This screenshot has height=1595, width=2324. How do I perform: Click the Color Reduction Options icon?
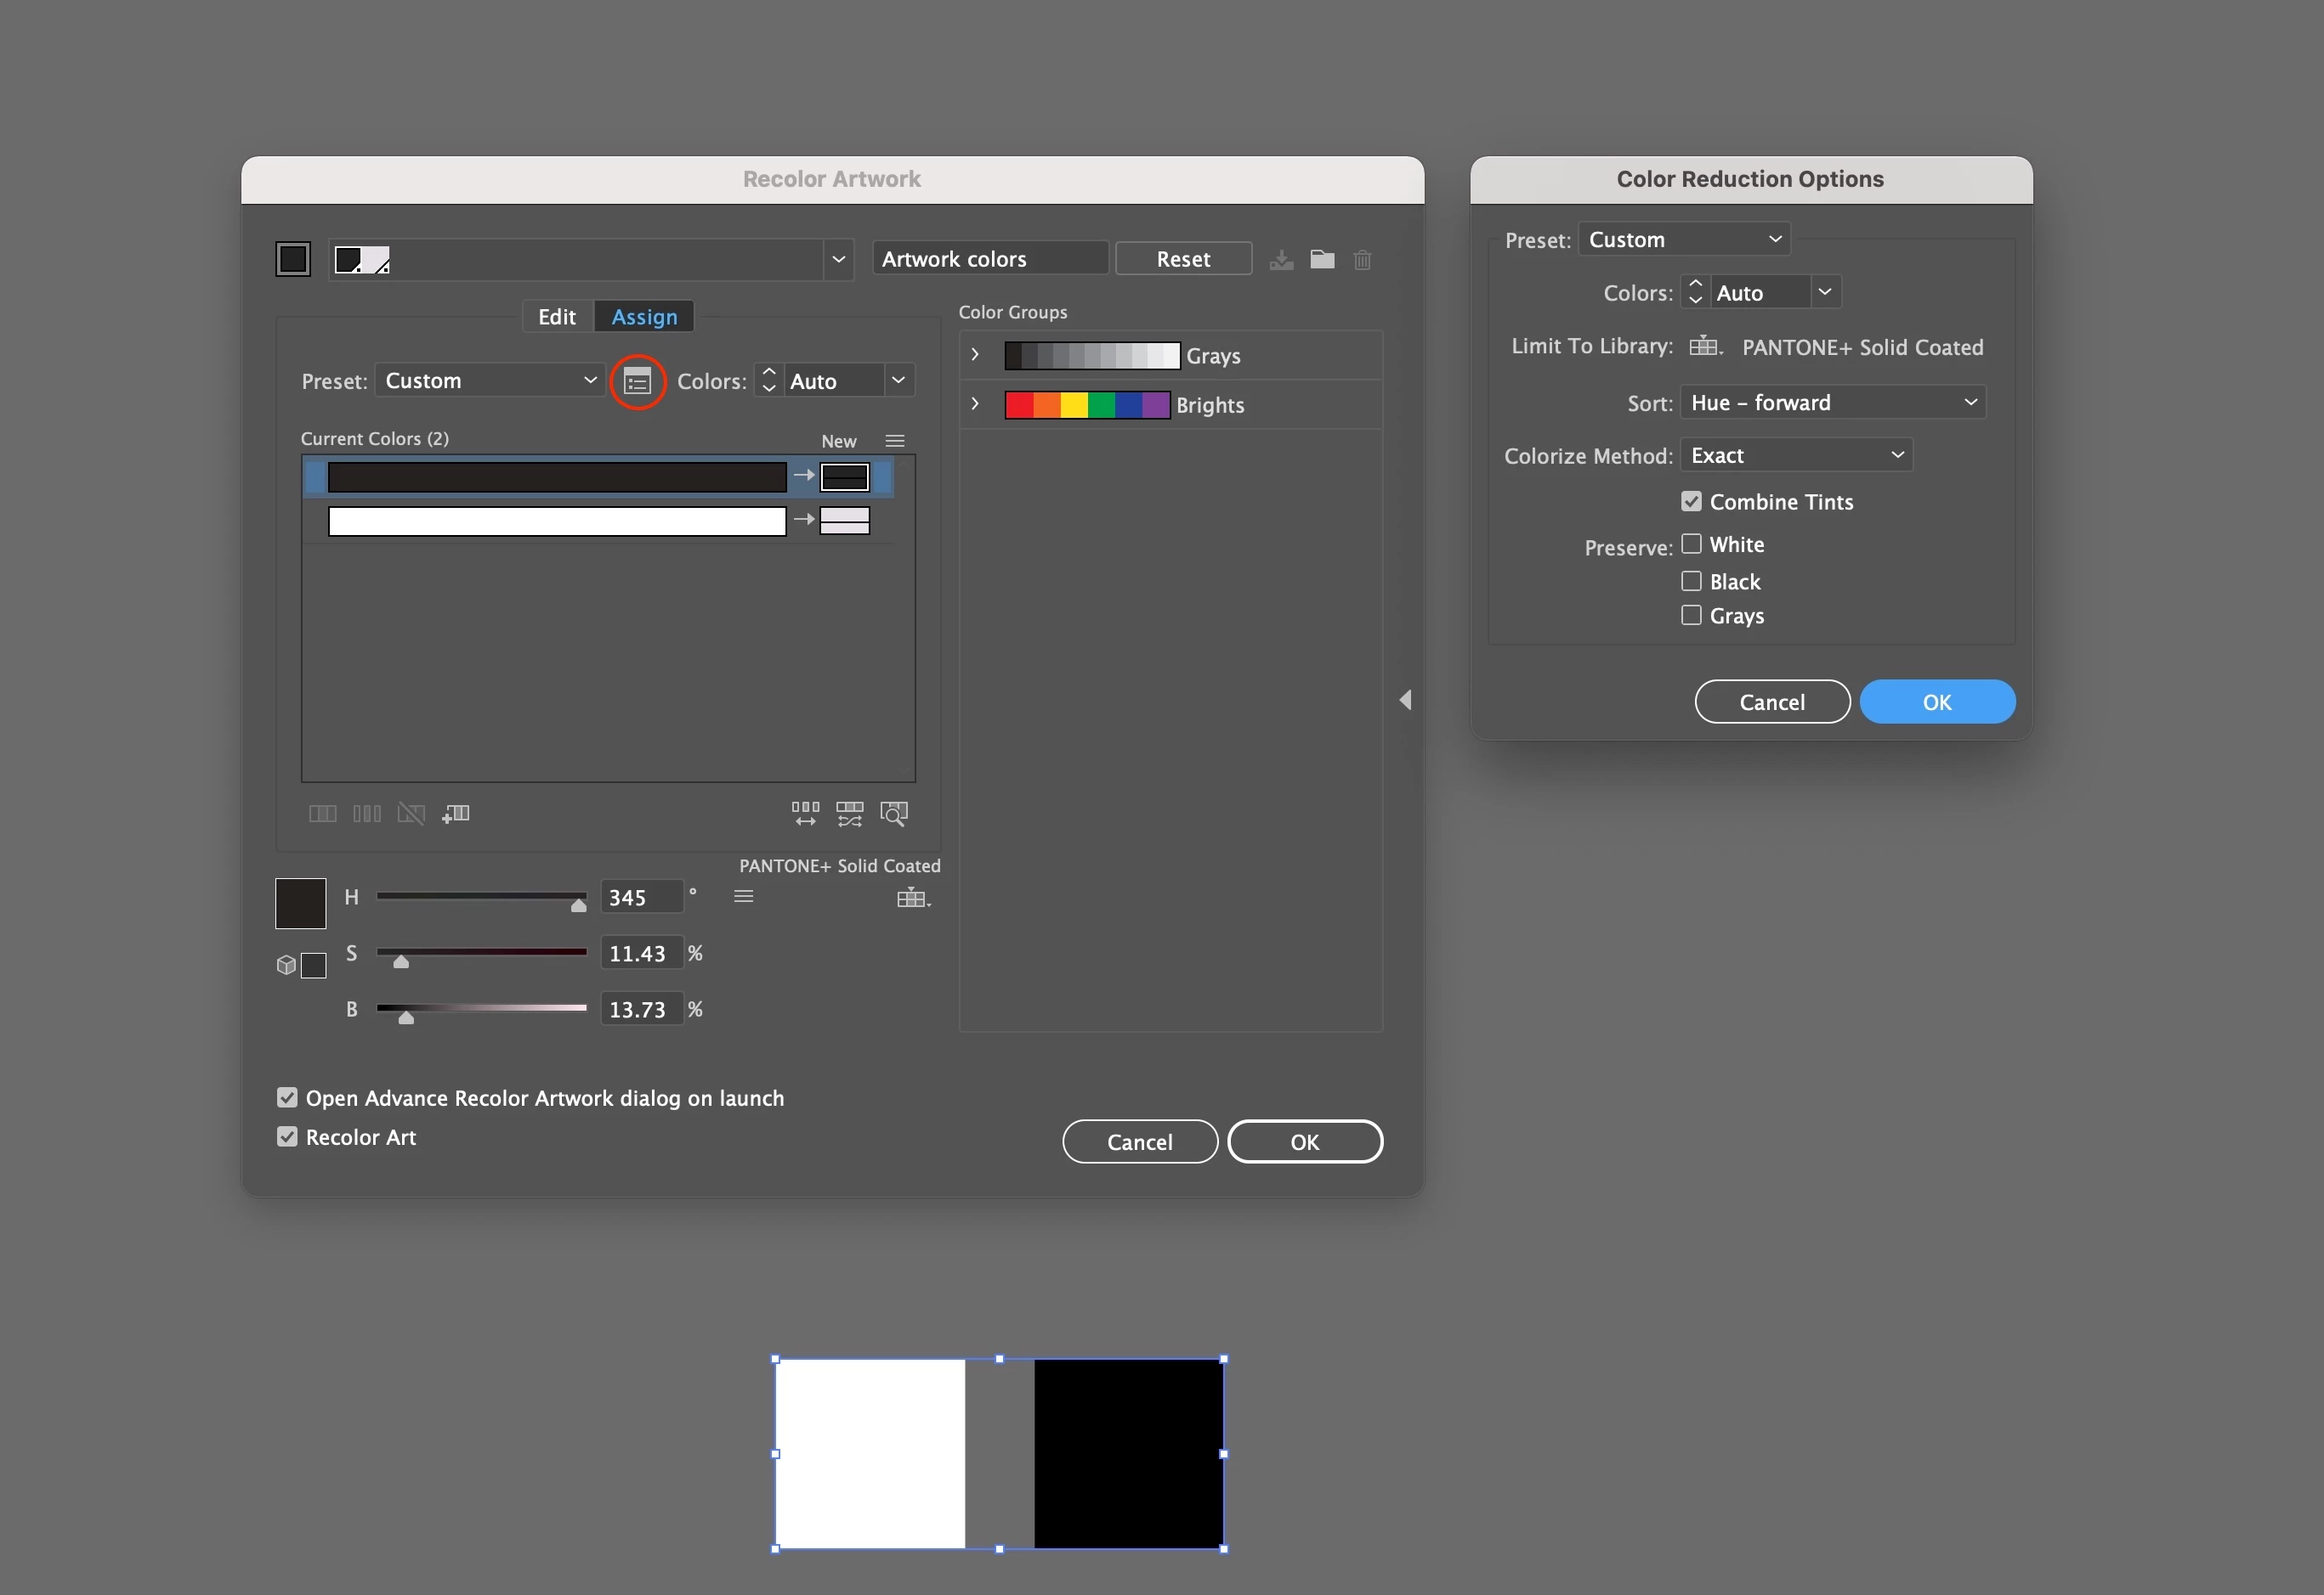click(637, 381)
